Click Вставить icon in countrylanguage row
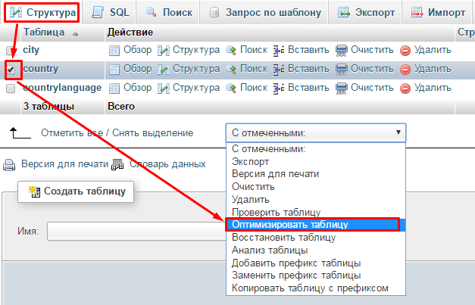 278,89
